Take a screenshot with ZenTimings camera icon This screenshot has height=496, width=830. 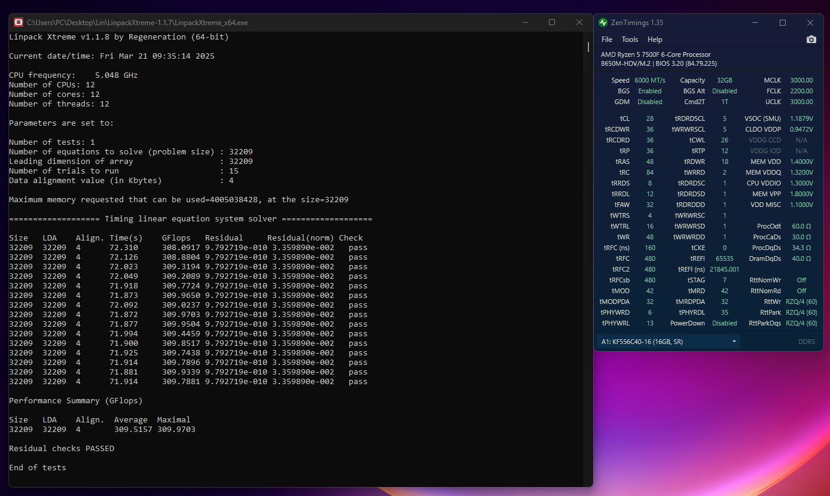(x=811, y=39)
